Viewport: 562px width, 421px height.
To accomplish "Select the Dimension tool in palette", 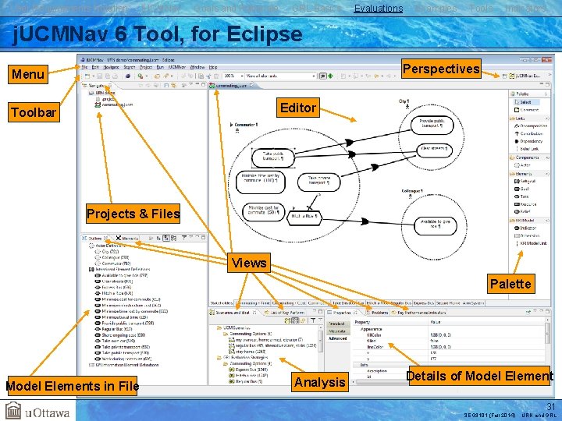I will (527, 235).
